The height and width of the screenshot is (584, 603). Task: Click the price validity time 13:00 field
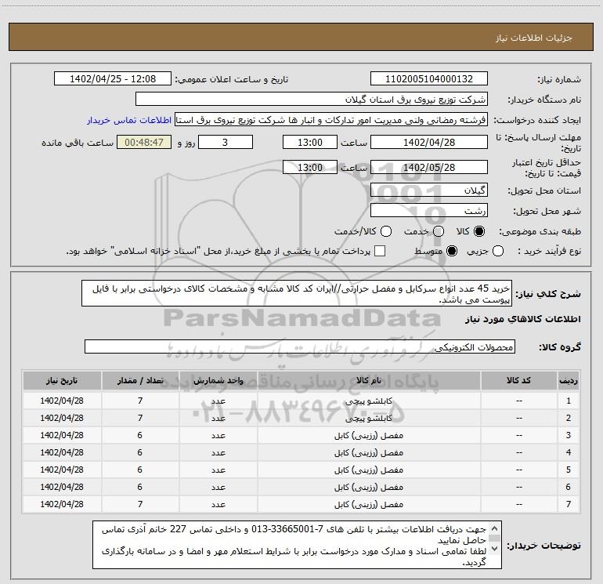pos(310,167)
